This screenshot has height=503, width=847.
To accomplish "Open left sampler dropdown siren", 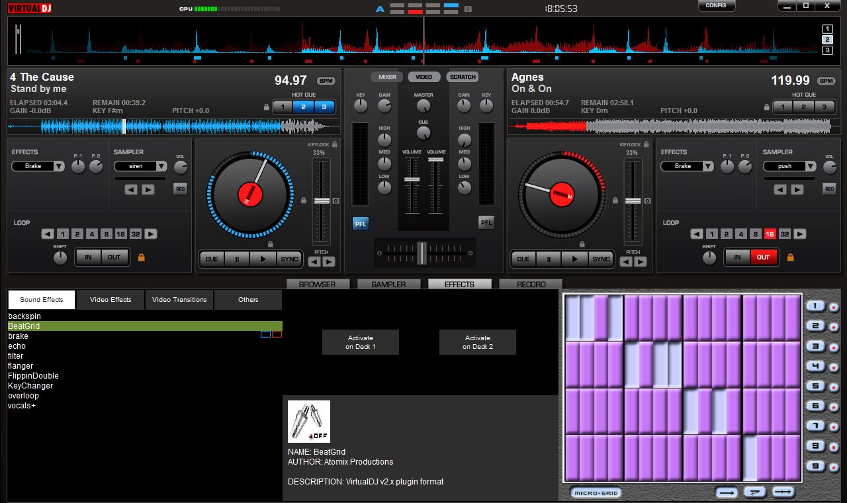I will [x=140, y=166].
